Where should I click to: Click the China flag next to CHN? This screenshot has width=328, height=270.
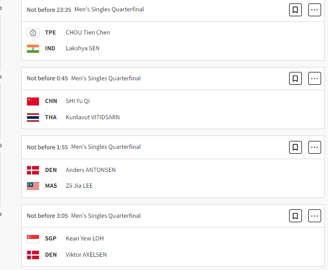coord(33,101)
